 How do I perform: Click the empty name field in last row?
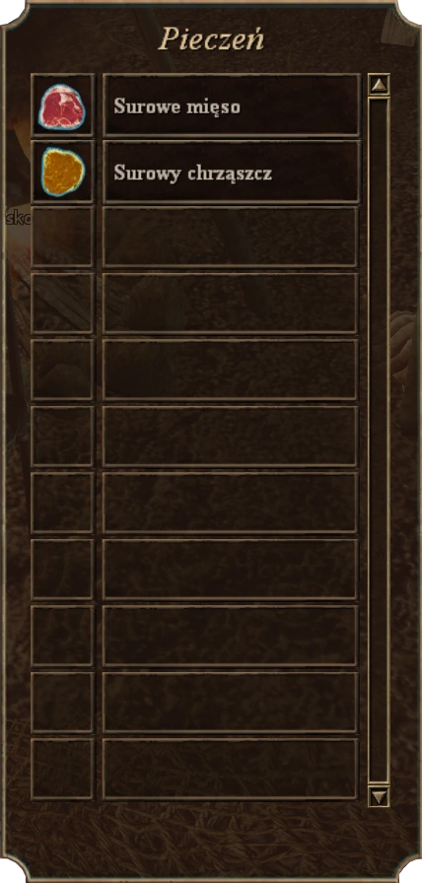point(231,770)
